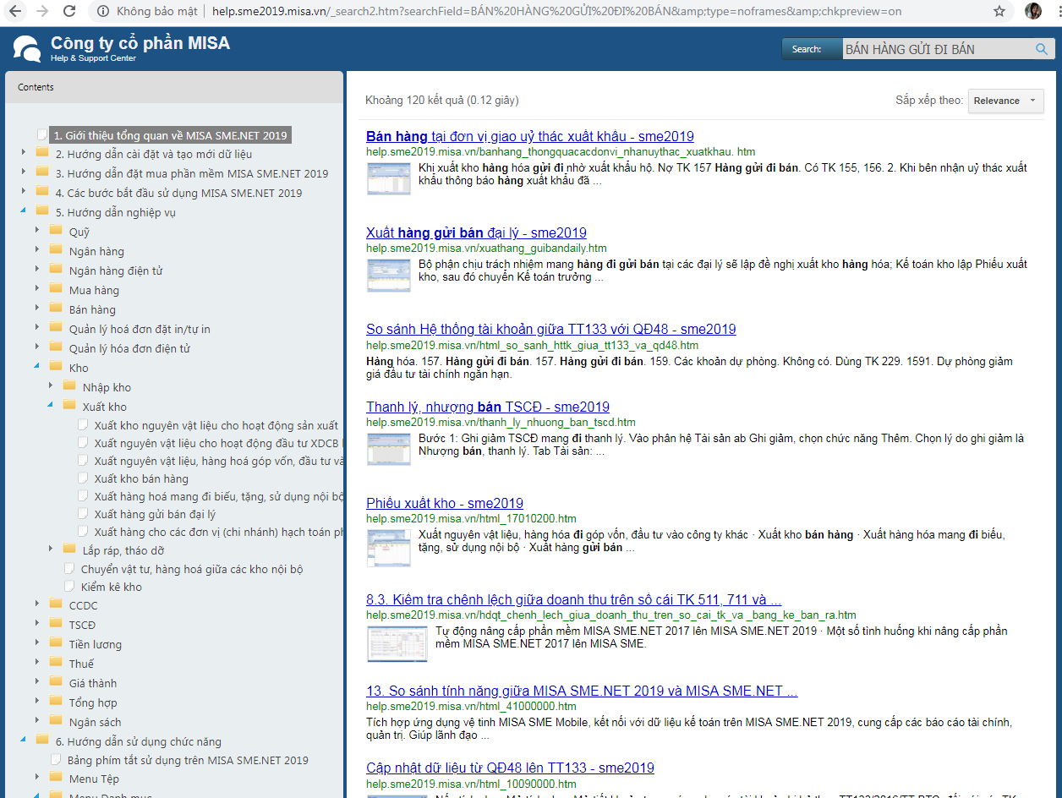Open link Cập nhật dữ liệu từ QĐ48 lên TT133
This screenshot has width=1062, height=798.
510,768
